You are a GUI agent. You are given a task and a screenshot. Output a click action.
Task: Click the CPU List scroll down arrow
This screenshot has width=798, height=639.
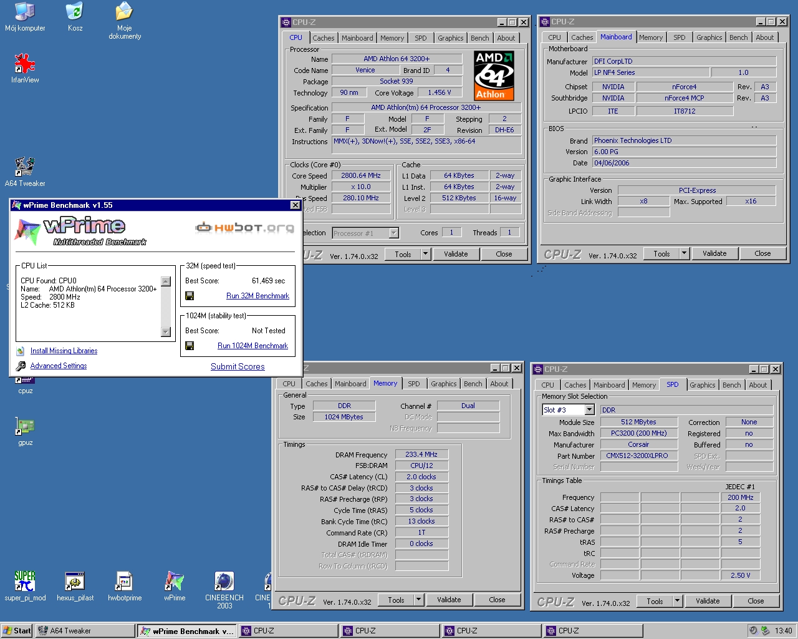(x=166, y=332)
